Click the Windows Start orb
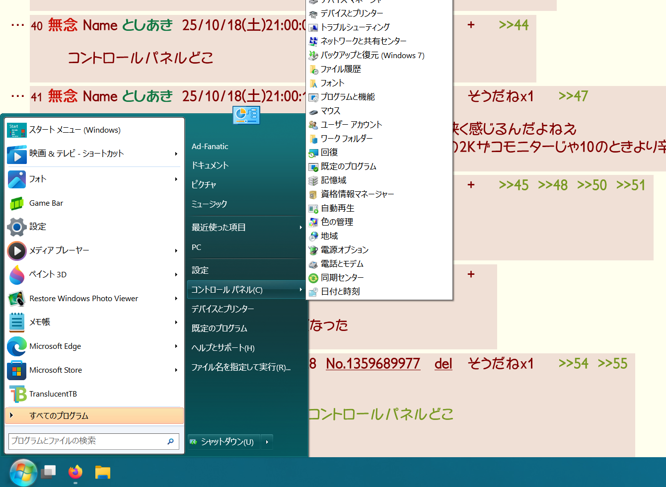The height and width of the screenshot is (487, 666). tap(23, 472)
